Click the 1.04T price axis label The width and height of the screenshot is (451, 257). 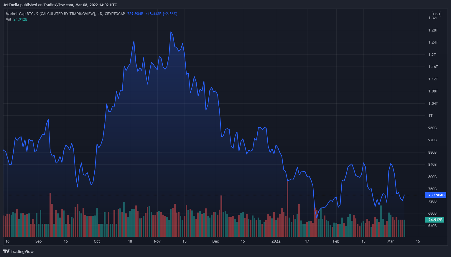click(x=433, y=103)
